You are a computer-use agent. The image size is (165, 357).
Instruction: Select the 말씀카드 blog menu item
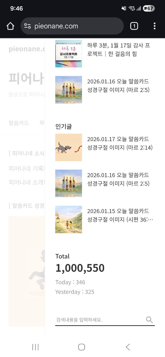pos(19,123)
